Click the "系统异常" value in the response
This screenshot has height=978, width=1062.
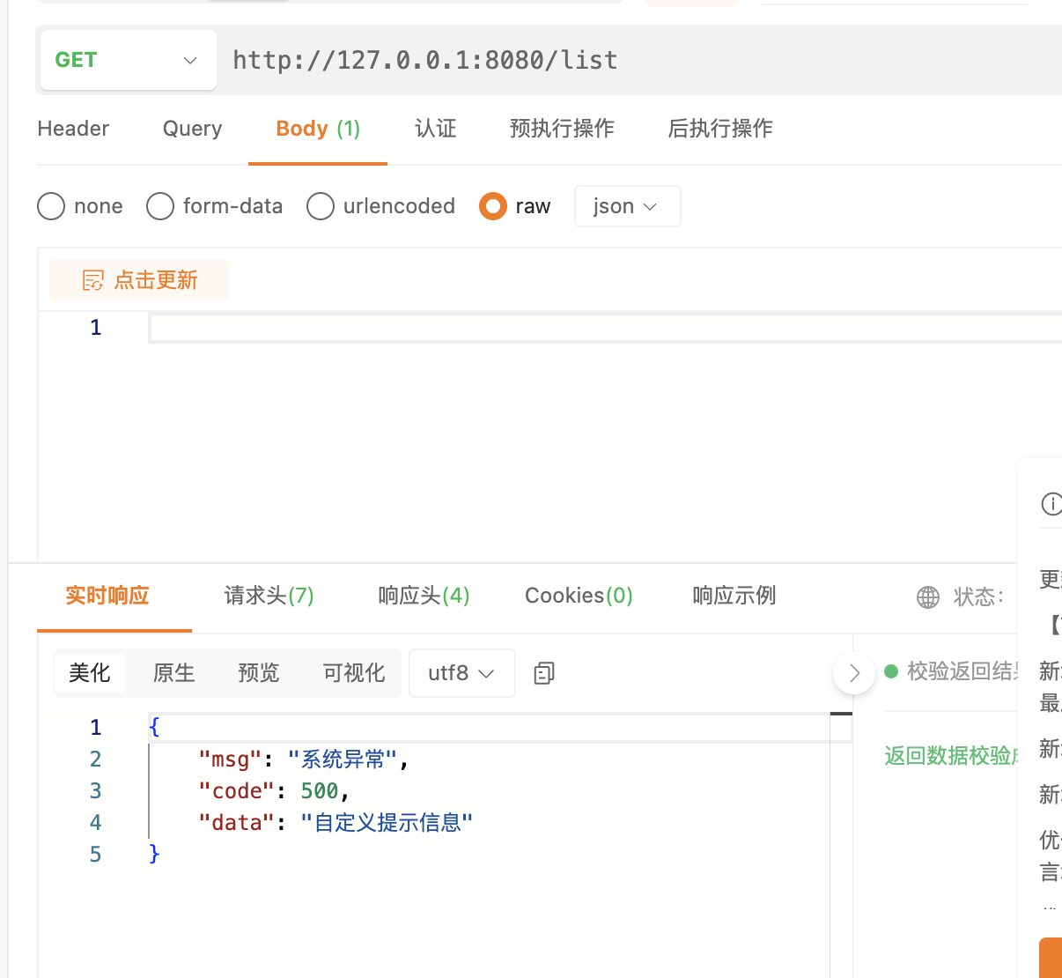pos(343,759)
